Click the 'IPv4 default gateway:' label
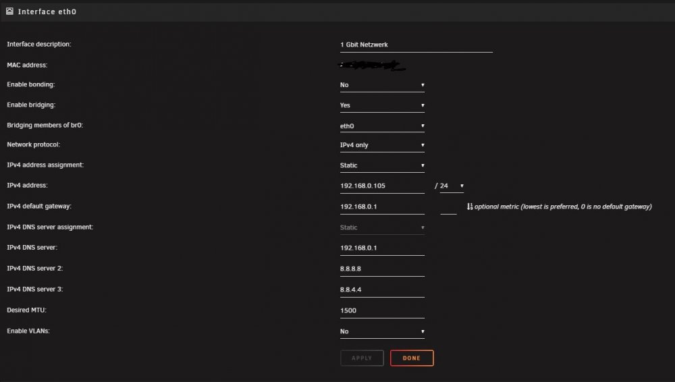 pos(39,206)
